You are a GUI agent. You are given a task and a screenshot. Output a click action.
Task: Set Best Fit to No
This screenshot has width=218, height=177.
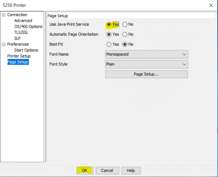(x=125, y=44)
